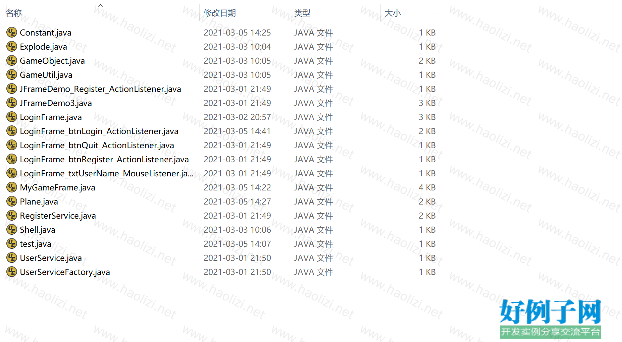
Task: Sort files by the 名称 column header
Action: pyautogui.click(x=14, y=13)
